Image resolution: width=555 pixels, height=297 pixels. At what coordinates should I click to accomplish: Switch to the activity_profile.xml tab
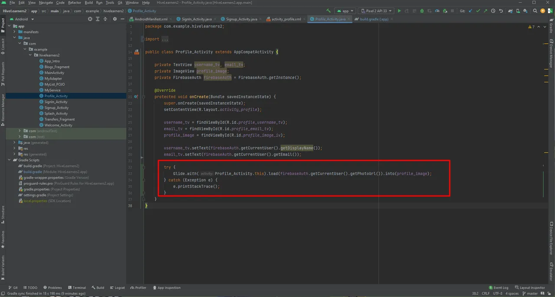(x=286, y=19)
